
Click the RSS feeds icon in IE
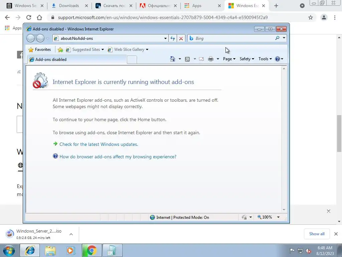pyautogui.click(x=187, y=59)
